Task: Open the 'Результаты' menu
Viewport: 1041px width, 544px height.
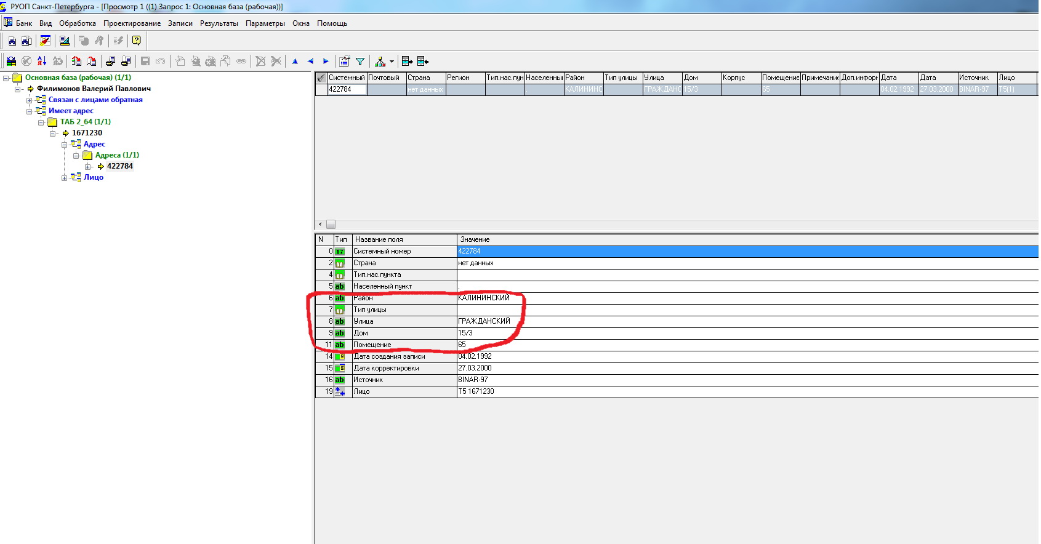Action: coord(219,23)
